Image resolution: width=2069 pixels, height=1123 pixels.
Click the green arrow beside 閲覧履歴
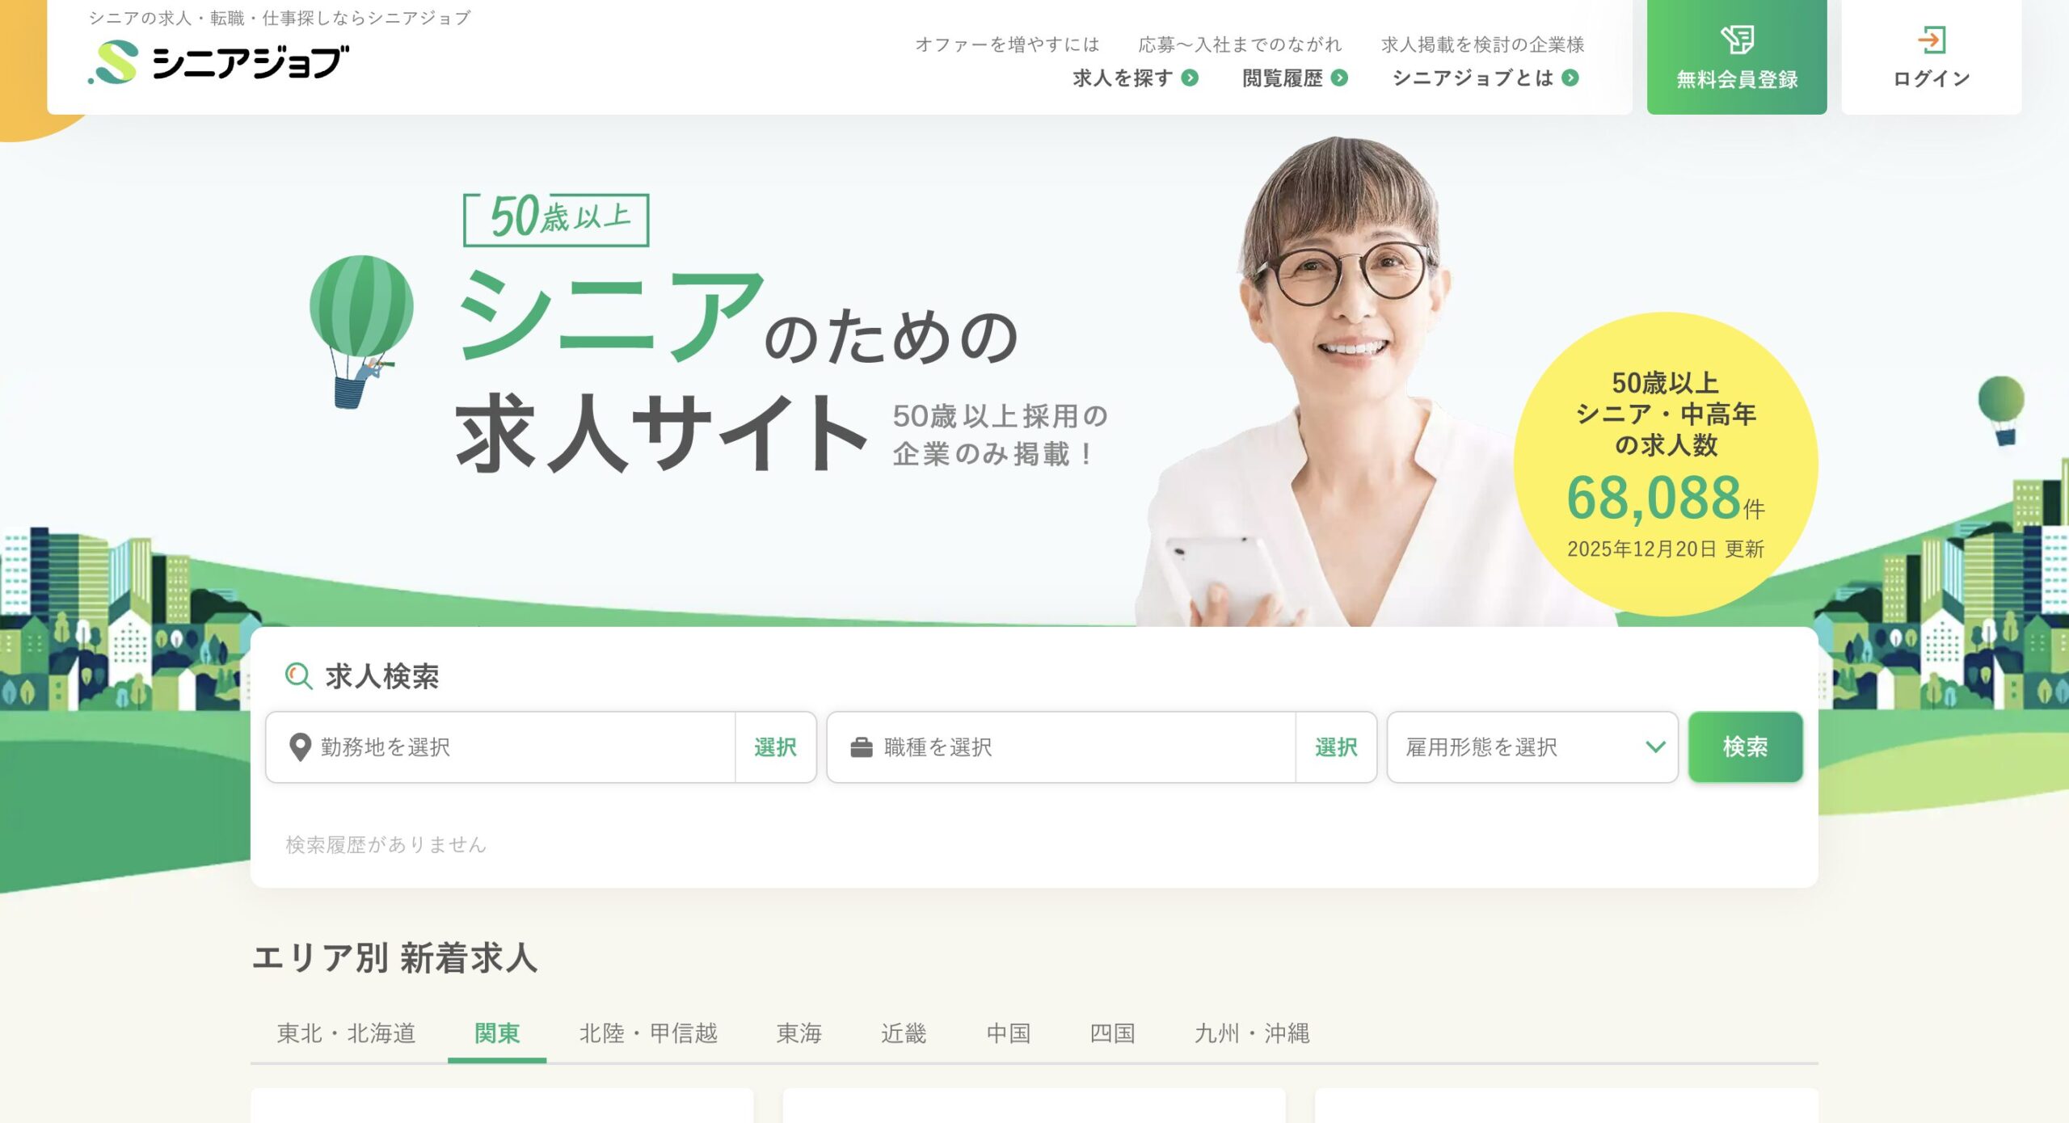(x=1339, y=78)
